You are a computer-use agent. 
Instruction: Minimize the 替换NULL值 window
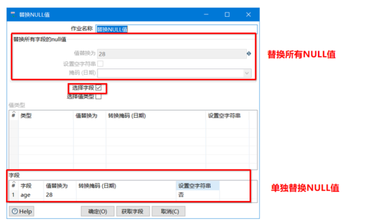[x=206, y=14]
